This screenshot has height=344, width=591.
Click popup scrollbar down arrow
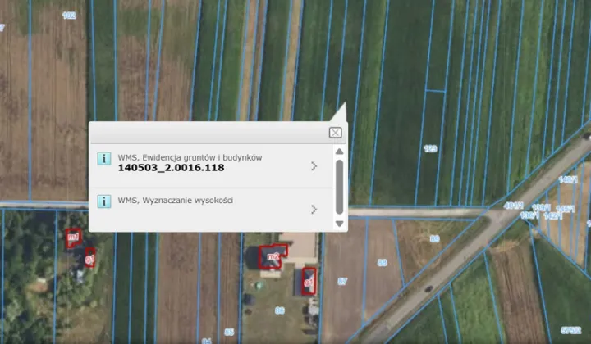pyautogui.click(x=339, y=224)
